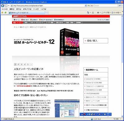The height and width of the screenshot is (121, 124).
Task: Click the 検索 link in site header
Action: [x=108, y=19]
